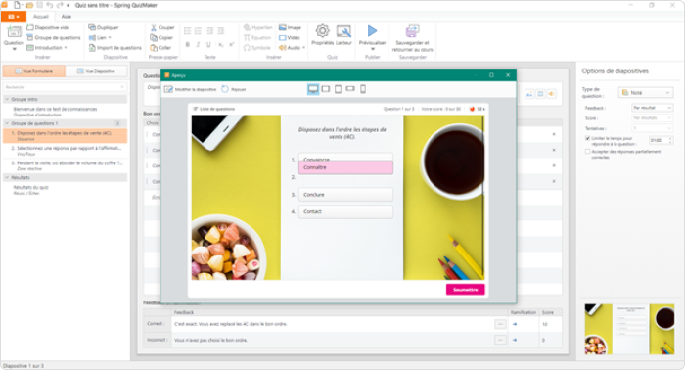Open the Type de question dropdown

pyautogui.click(x=646, y=93)
